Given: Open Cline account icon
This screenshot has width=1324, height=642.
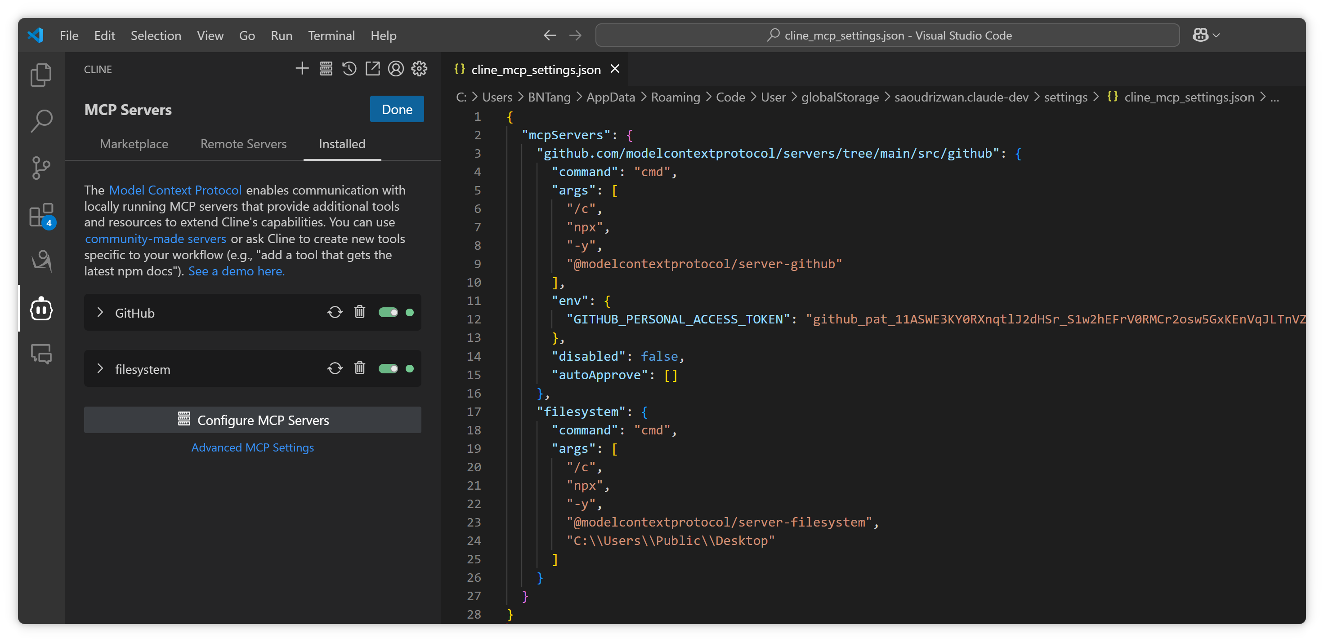Looking at the screenshot, I should coord(395,69).
